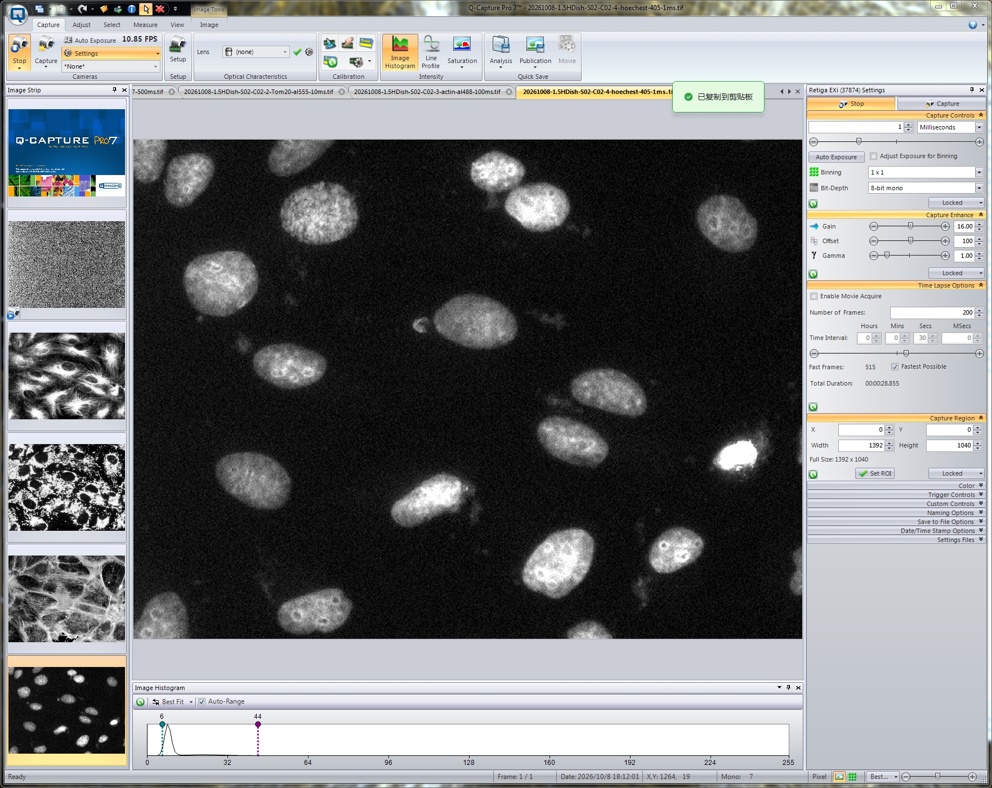Open the Saturation intensity tool

pos(462,52)
